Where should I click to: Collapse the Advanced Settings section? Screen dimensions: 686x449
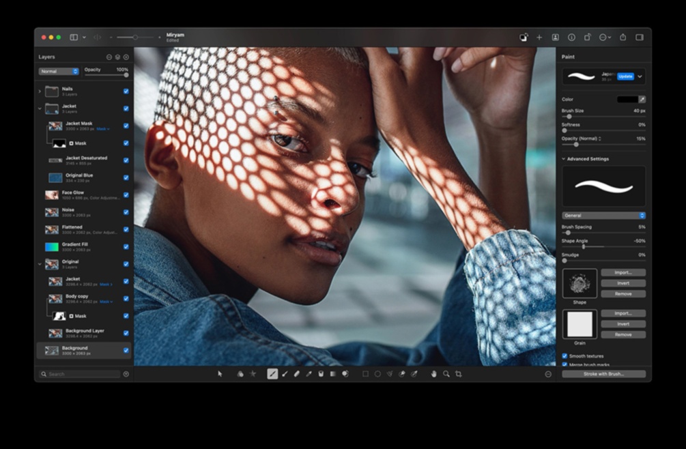(x=564, y=159)
